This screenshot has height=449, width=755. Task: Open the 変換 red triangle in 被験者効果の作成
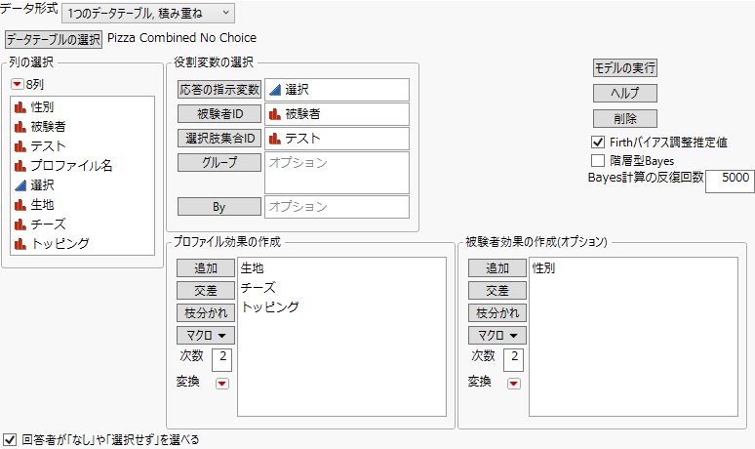(513, 384)
